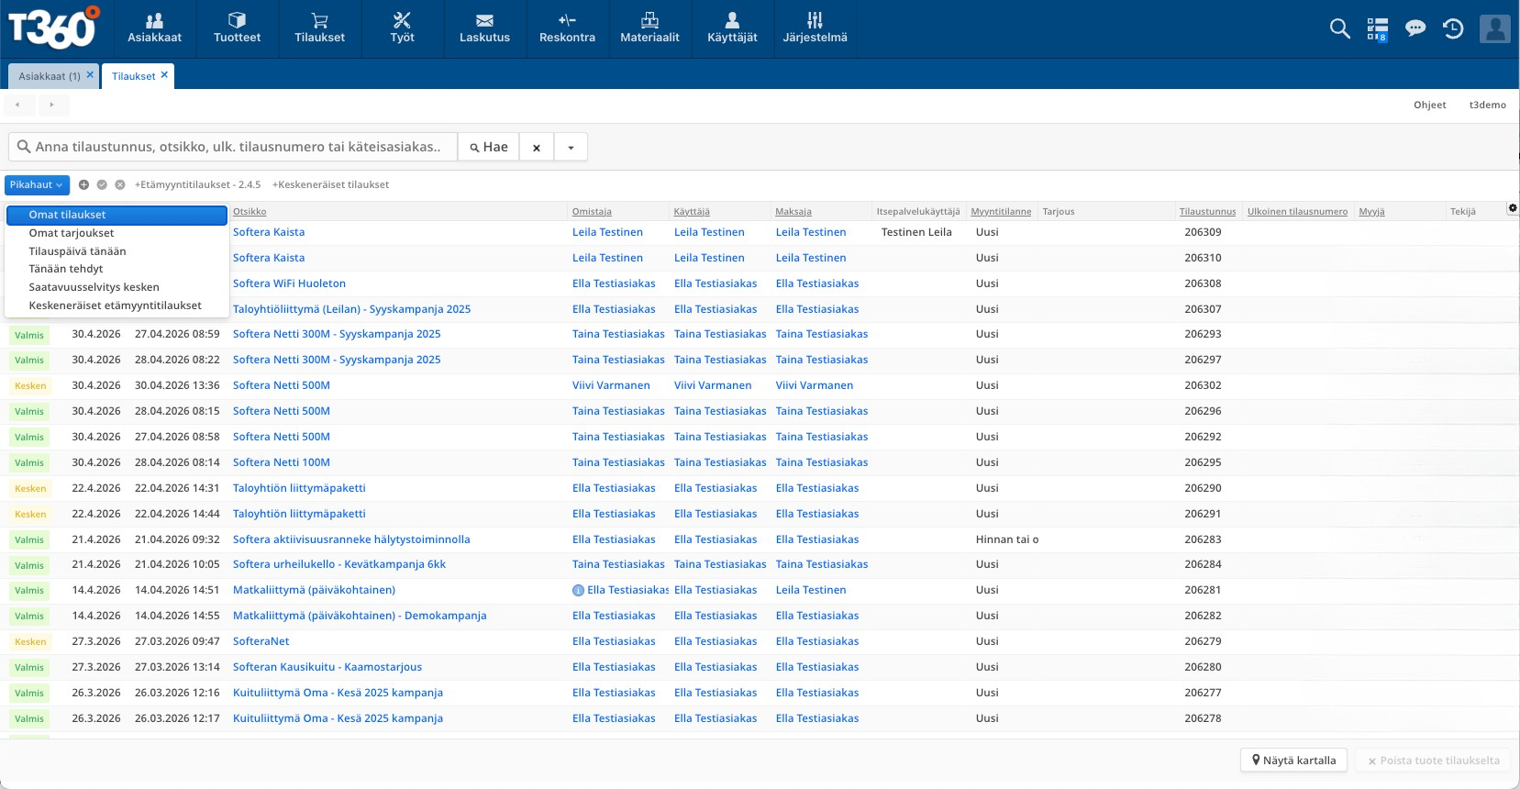Open the Materiaalit module
This screenshot has height=789, width=1520.
649,28
